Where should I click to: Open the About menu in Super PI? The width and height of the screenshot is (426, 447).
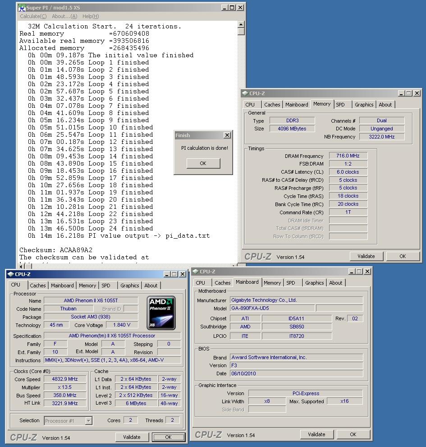coord(64,16)
